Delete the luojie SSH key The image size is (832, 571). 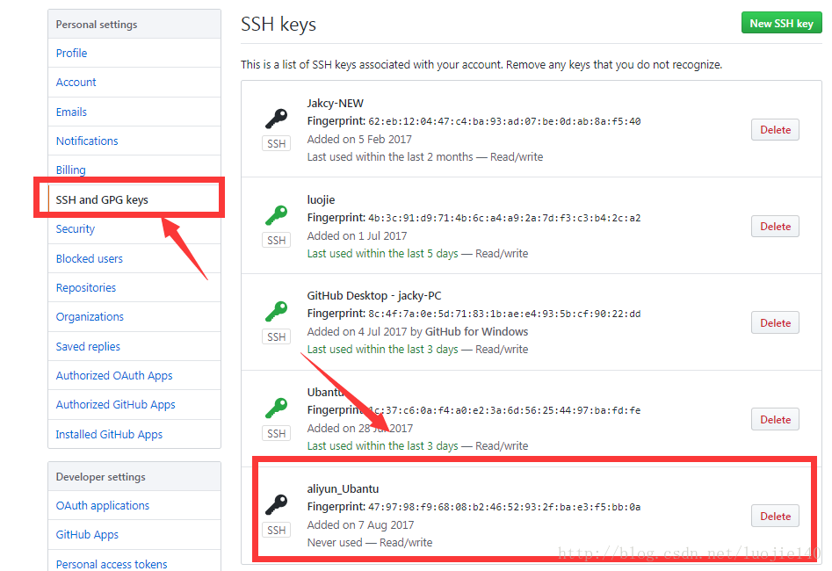tap(775, 227)
